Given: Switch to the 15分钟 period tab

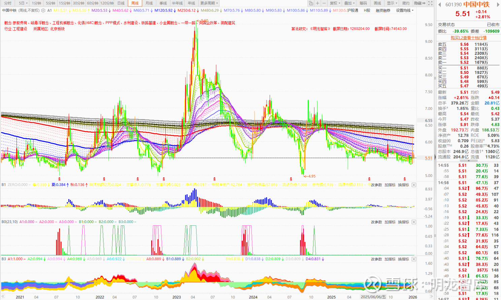Looking at the screenshot, I should tap(64, 3).
